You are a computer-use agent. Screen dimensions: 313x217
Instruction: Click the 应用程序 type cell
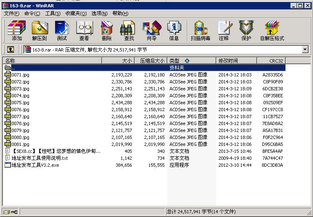tap(179, 165)
